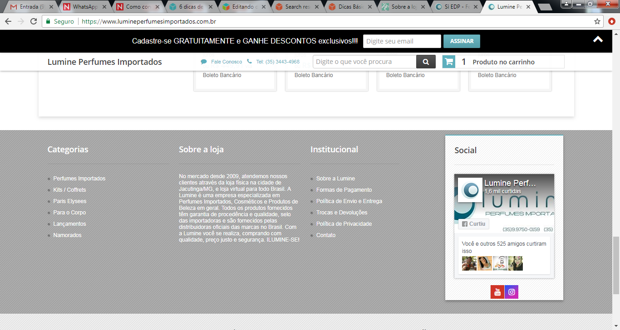Viewport: 620px width, 330px height.
Task: Click the Lumine Facebook page logo
Action: pyautogui.click(x=470, y=190)
